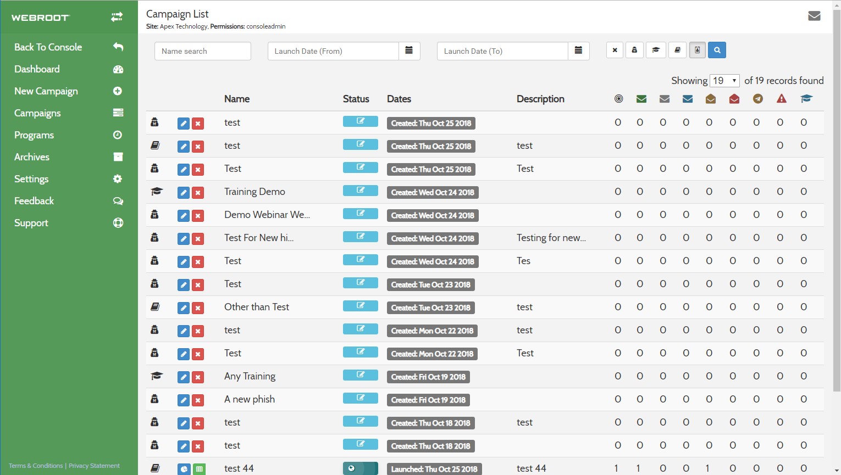The height and width of the screenshot is (475, 841).
Task: Click the blue graduation cap column icon
Action: pos(806,99)
